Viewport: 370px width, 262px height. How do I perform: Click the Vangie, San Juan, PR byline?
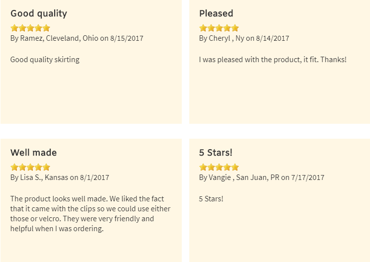click(x=262, y=177)
